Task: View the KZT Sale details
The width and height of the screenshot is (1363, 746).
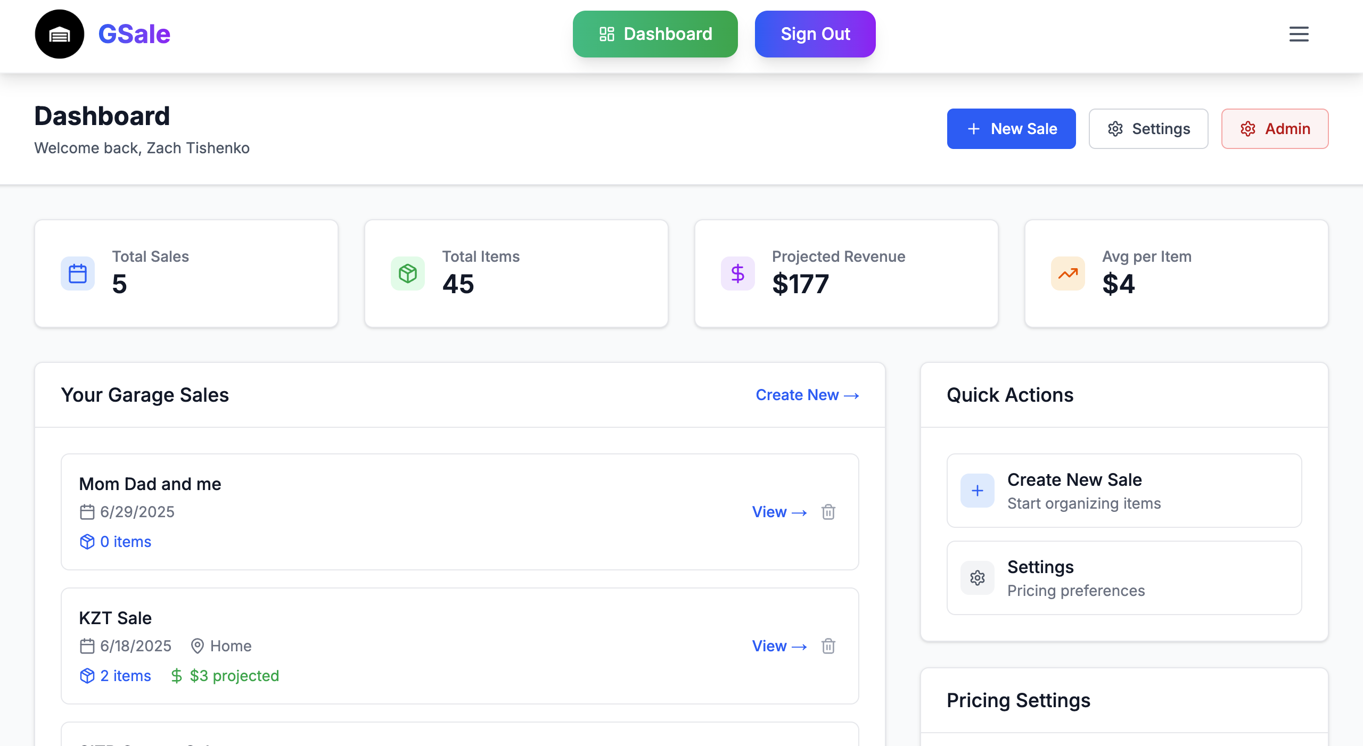Action: coord(779,646)
